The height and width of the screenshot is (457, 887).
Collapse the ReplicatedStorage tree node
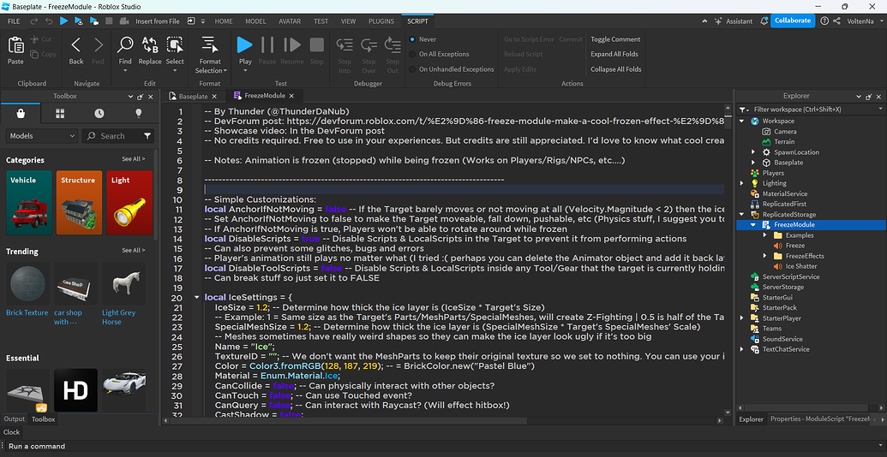[x=741, y=214]
